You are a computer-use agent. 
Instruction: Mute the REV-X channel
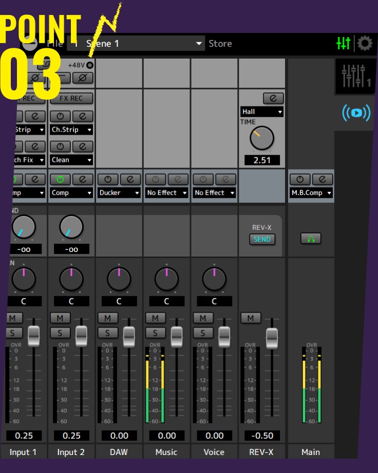(x=251, y=318)
